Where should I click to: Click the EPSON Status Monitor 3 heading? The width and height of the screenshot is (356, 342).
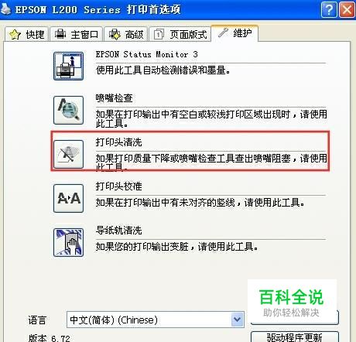(x=146, y=54)
